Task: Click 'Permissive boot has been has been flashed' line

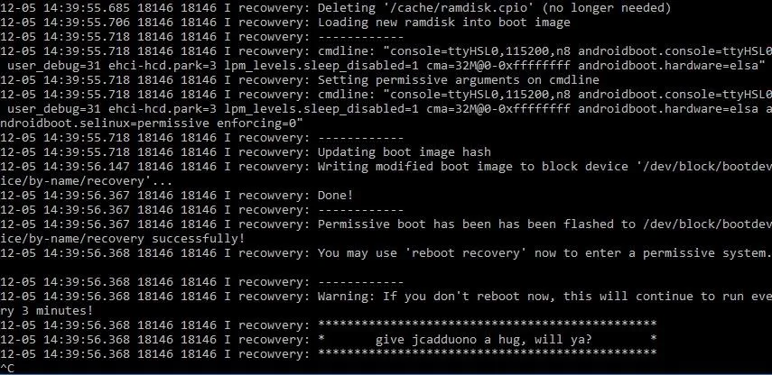Action: click(386, 224)
